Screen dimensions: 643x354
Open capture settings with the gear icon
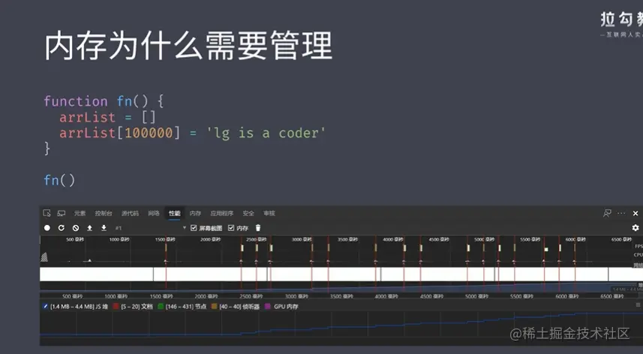[x=635, y=228]
